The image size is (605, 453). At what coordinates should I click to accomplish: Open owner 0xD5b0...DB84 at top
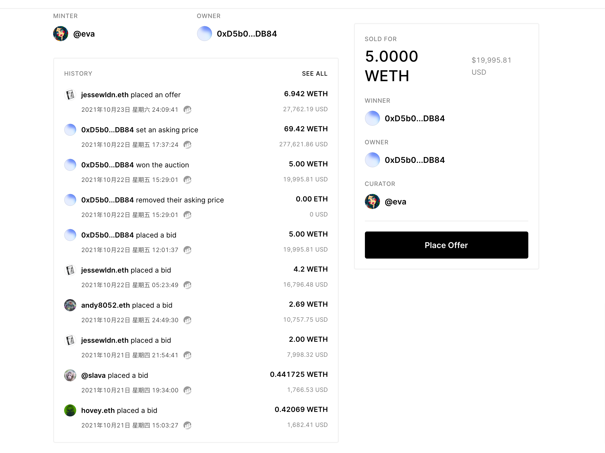coord(247,34)
